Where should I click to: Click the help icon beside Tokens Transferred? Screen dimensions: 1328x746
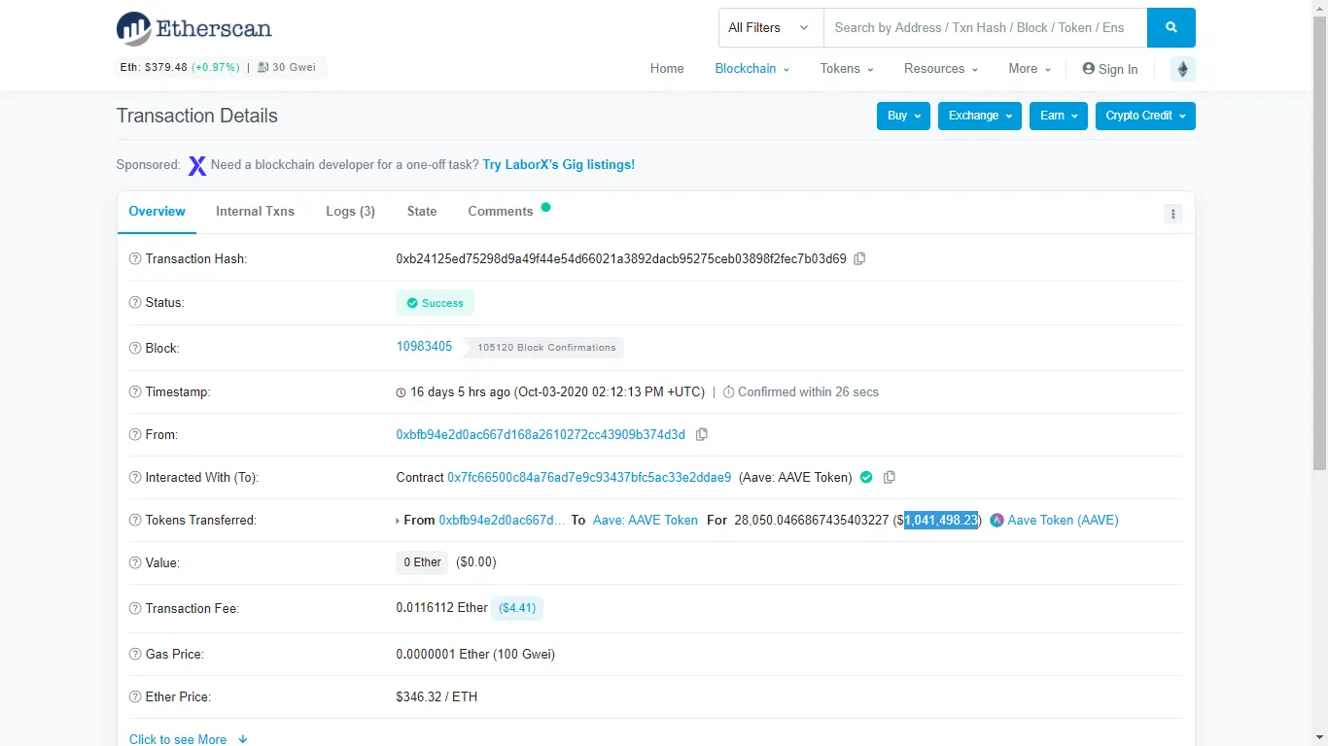(x=135, y=521)
